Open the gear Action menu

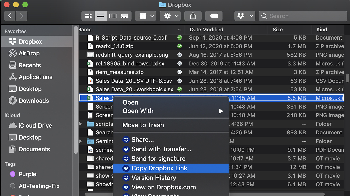tap(170, 16)
